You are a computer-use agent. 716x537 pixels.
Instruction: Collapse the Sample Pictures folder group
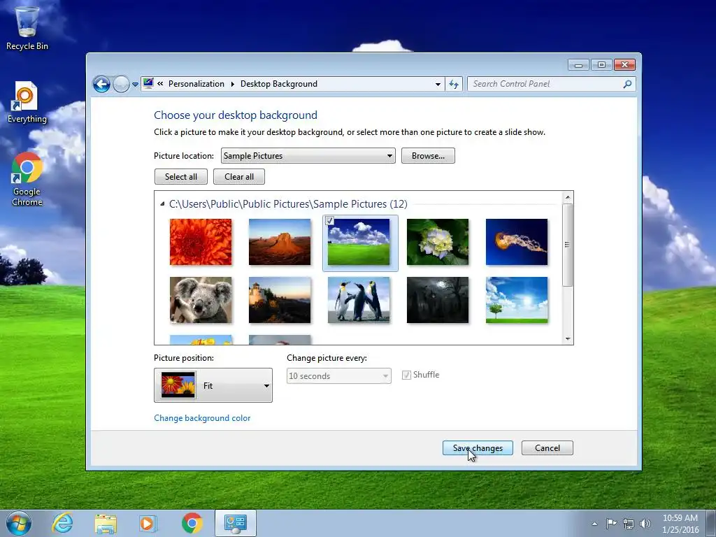point(162,204)
